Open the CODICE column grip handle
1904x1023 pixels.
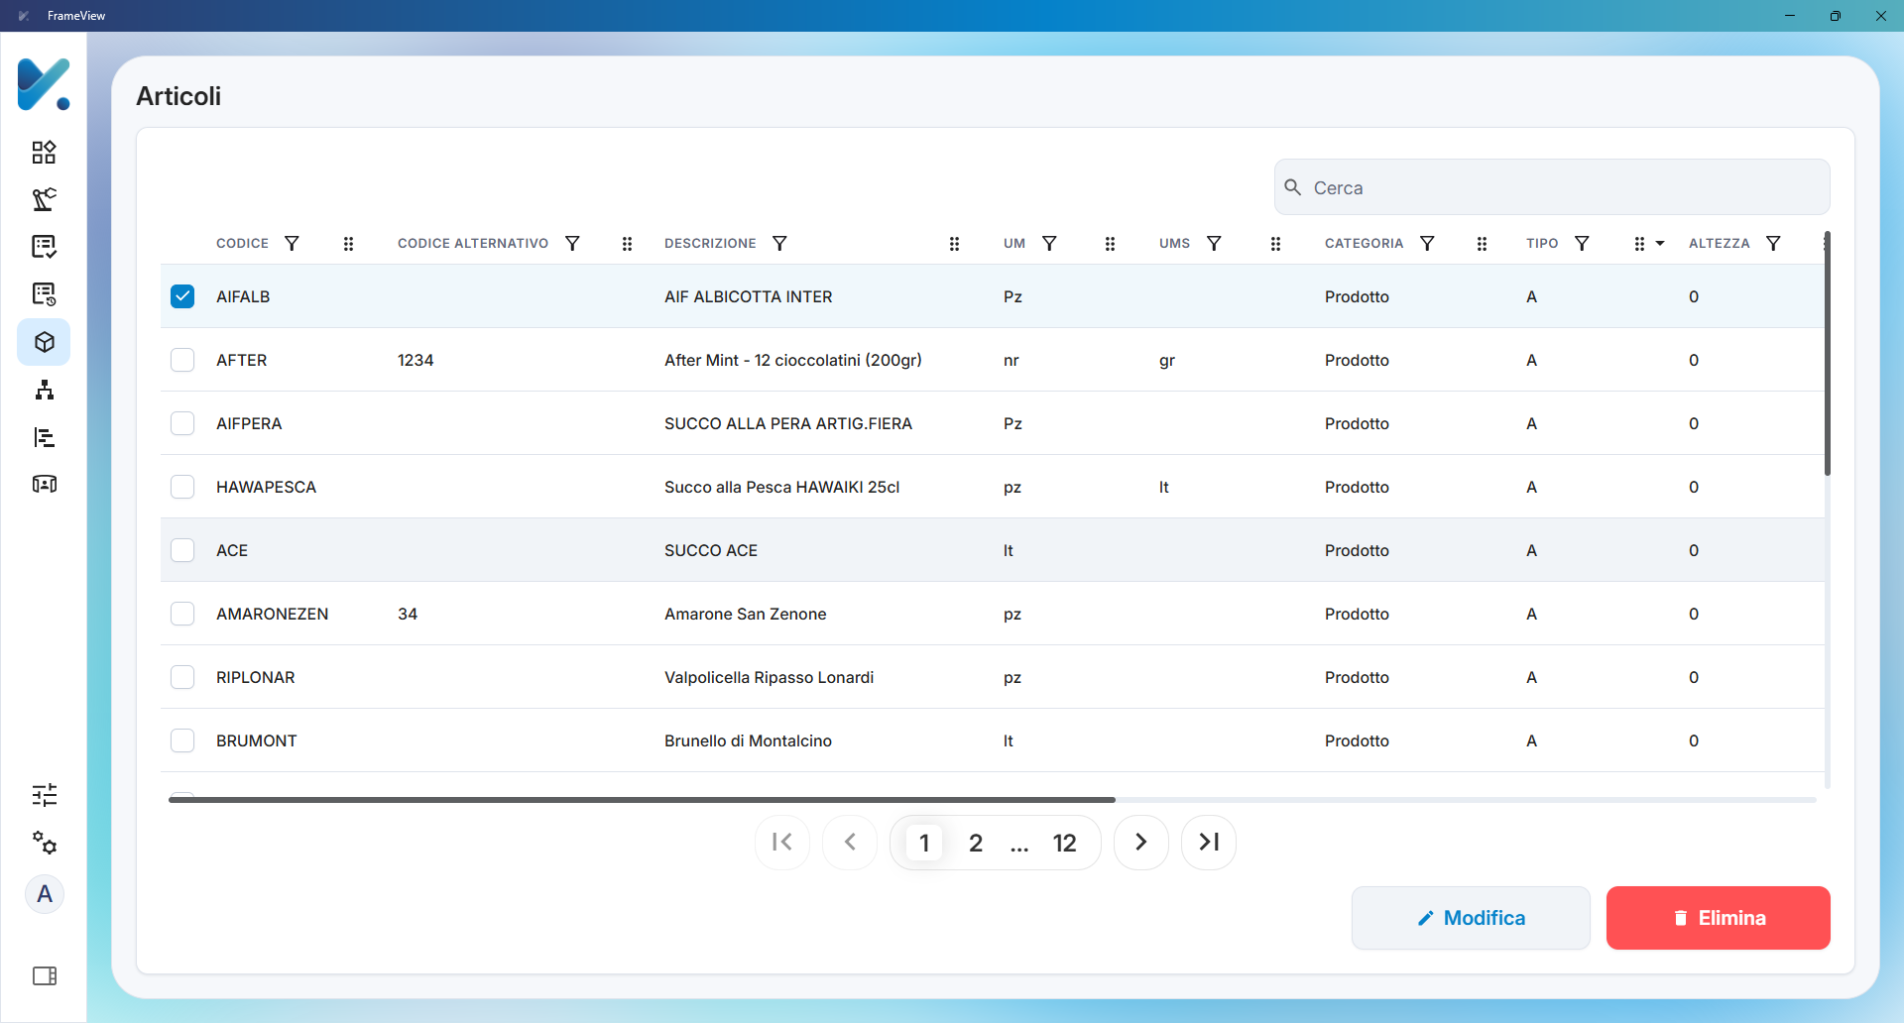coord(348,244)
